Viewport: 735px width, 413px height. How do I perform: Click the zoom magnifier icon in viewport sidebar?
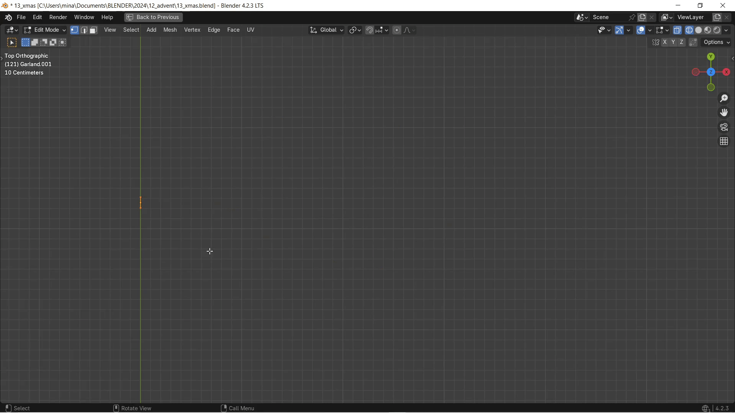click(725, 98)
